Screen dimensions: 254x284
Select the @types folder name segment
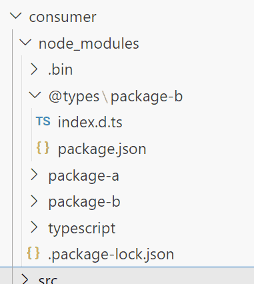pyautogui.click(x=74, y=97)
